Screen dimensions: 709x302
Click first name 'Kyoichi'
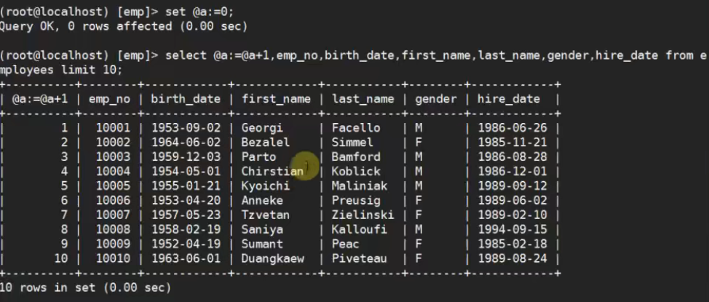(x=266, y=186)
